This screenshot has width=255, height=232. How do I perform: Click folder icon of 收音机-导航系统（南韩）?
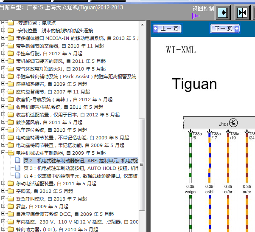click(x=11, y=99)
